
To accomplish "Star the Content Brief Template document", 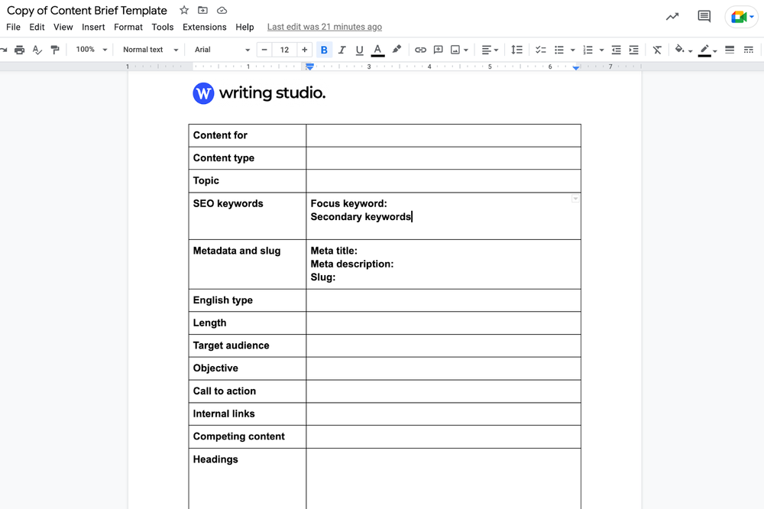I will click(183, 11).
